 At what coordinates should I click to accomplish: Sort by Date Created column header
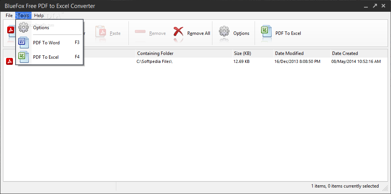click(x=359, y=53)
